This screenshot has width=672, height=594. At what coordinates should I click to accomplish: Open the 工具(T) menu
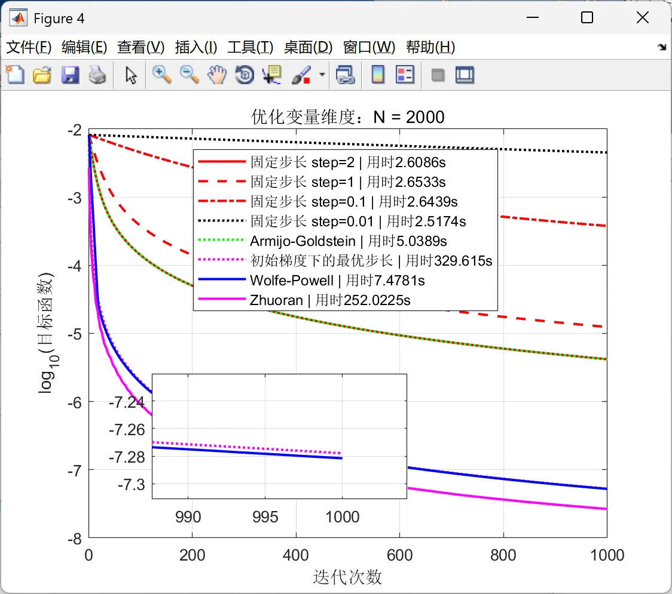[251, 47]
